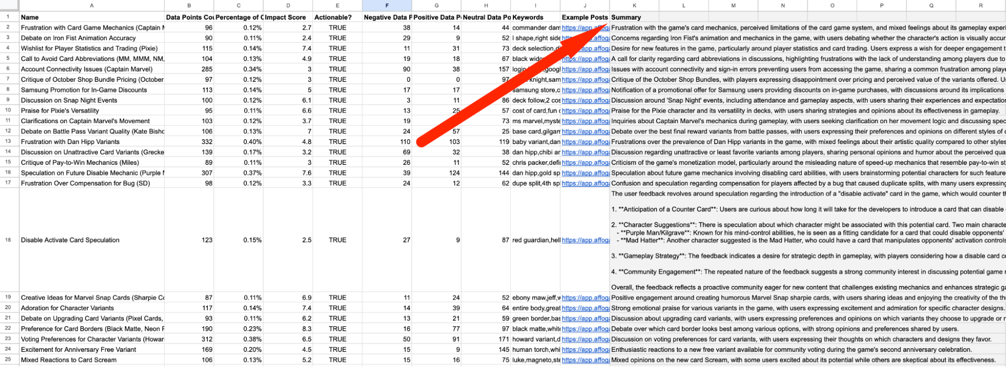
Task: Click the "Summary" header cell
Action: click(x=634, y=17)
